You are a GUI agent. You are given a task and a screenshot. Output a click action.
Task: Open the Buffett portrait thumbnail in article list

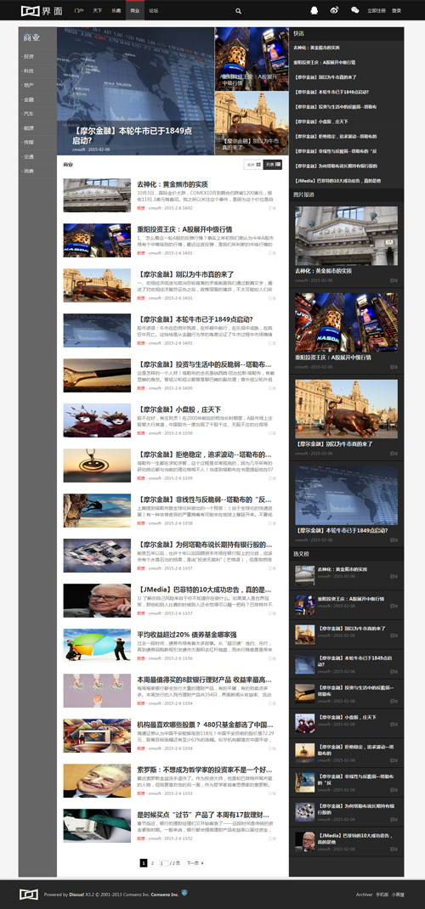coord(97,601)
